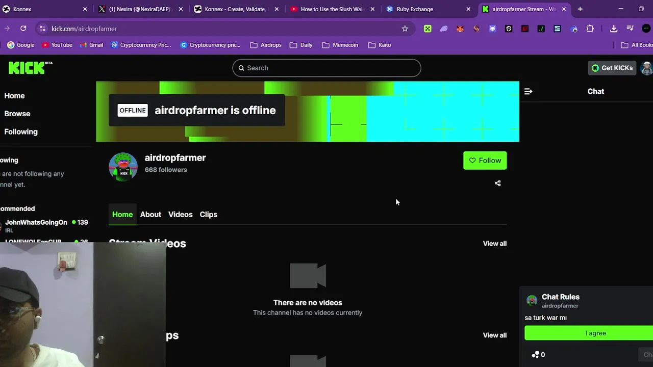The image size is (653, 367).
Task: Switch to the first Konnex browser tab
Action: [x=43, y=9]
